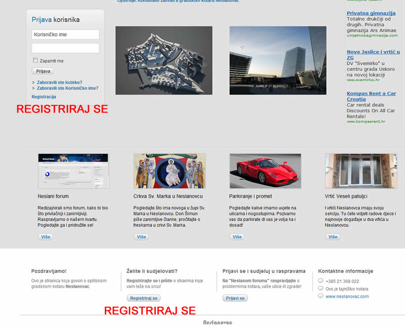This screenshot has height=326, width=405.
Task: Click the phone number speech bubble icon
Action: click(x=320, y=281)
